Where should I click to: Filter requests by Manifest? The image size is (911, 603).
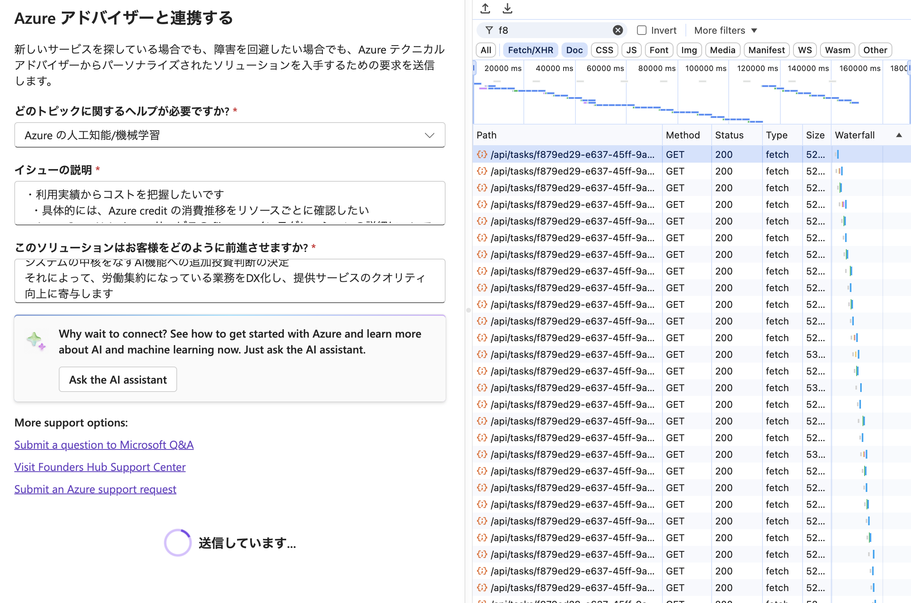click(x=766, y=50)
